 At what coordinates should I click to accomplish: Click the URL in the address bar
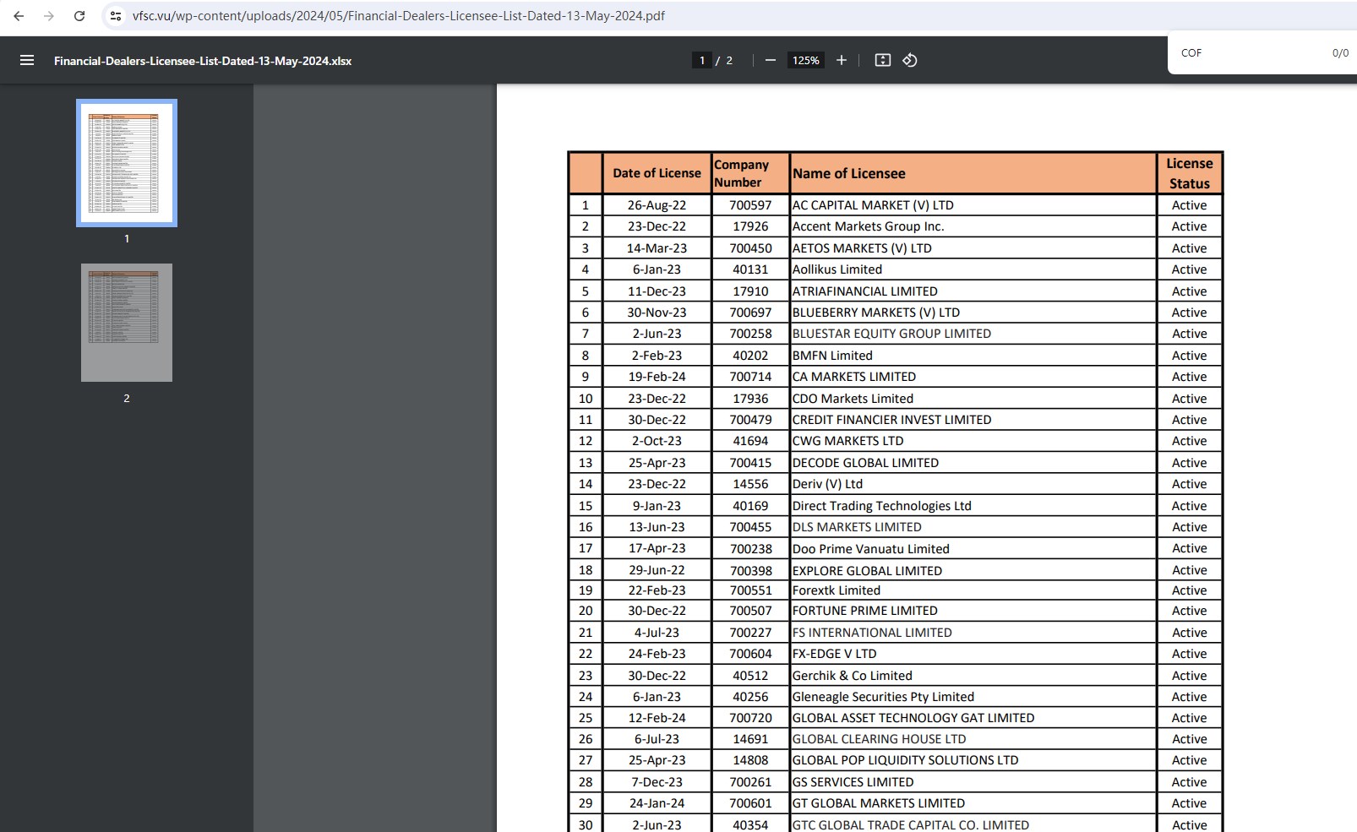[399, 16]
